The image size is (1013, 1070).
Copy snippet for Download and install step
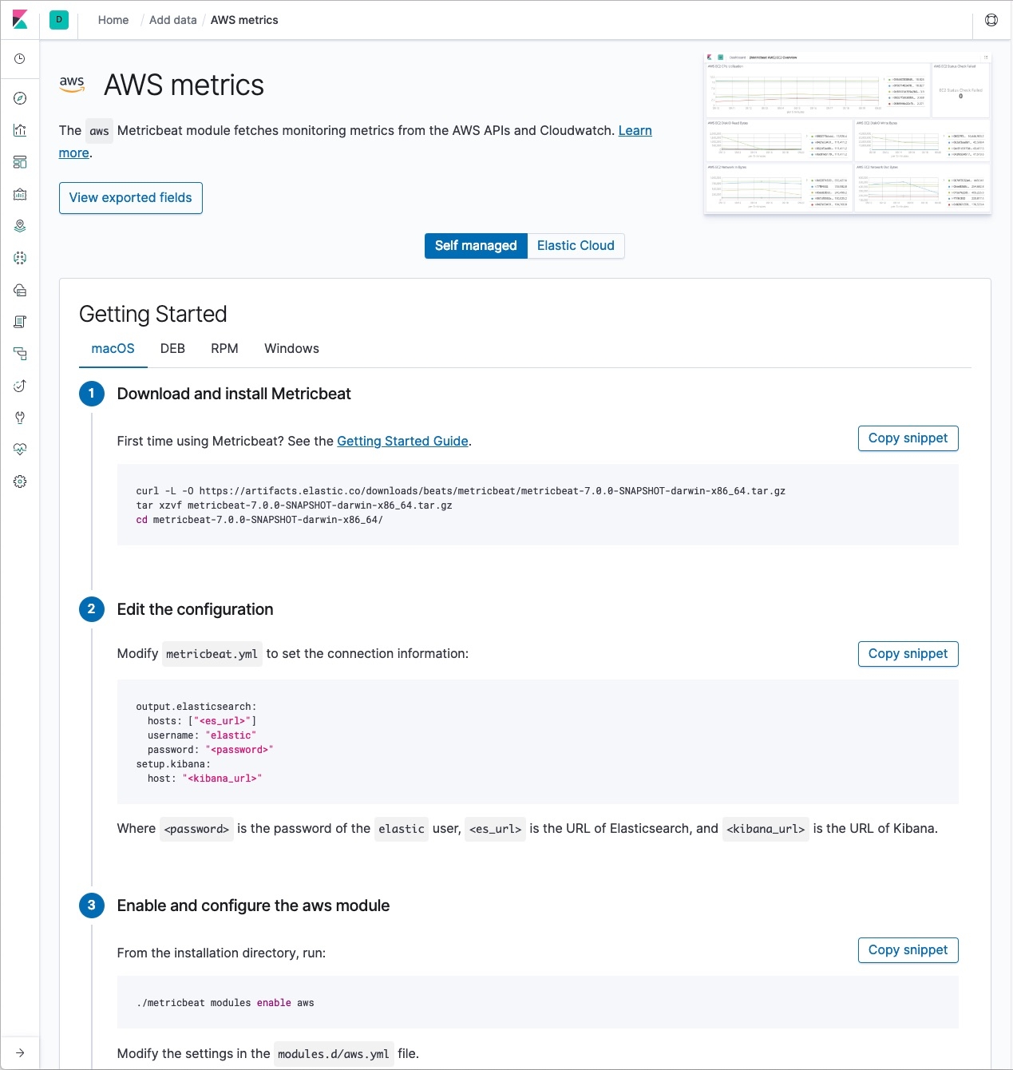click(x=908, y=438)
